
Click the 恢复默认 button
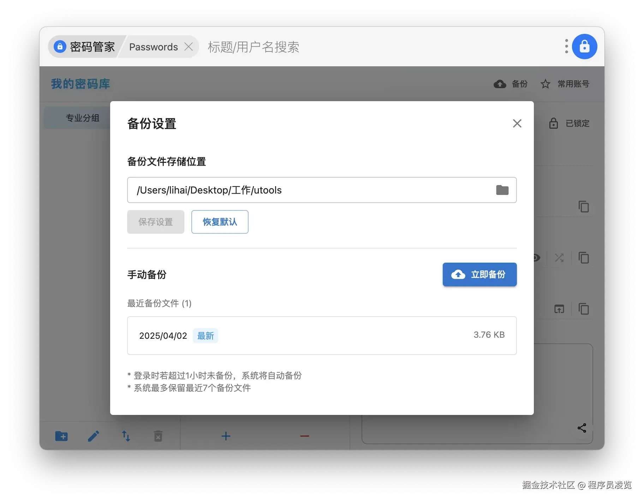pyautogui.click(x=220, y=222)
